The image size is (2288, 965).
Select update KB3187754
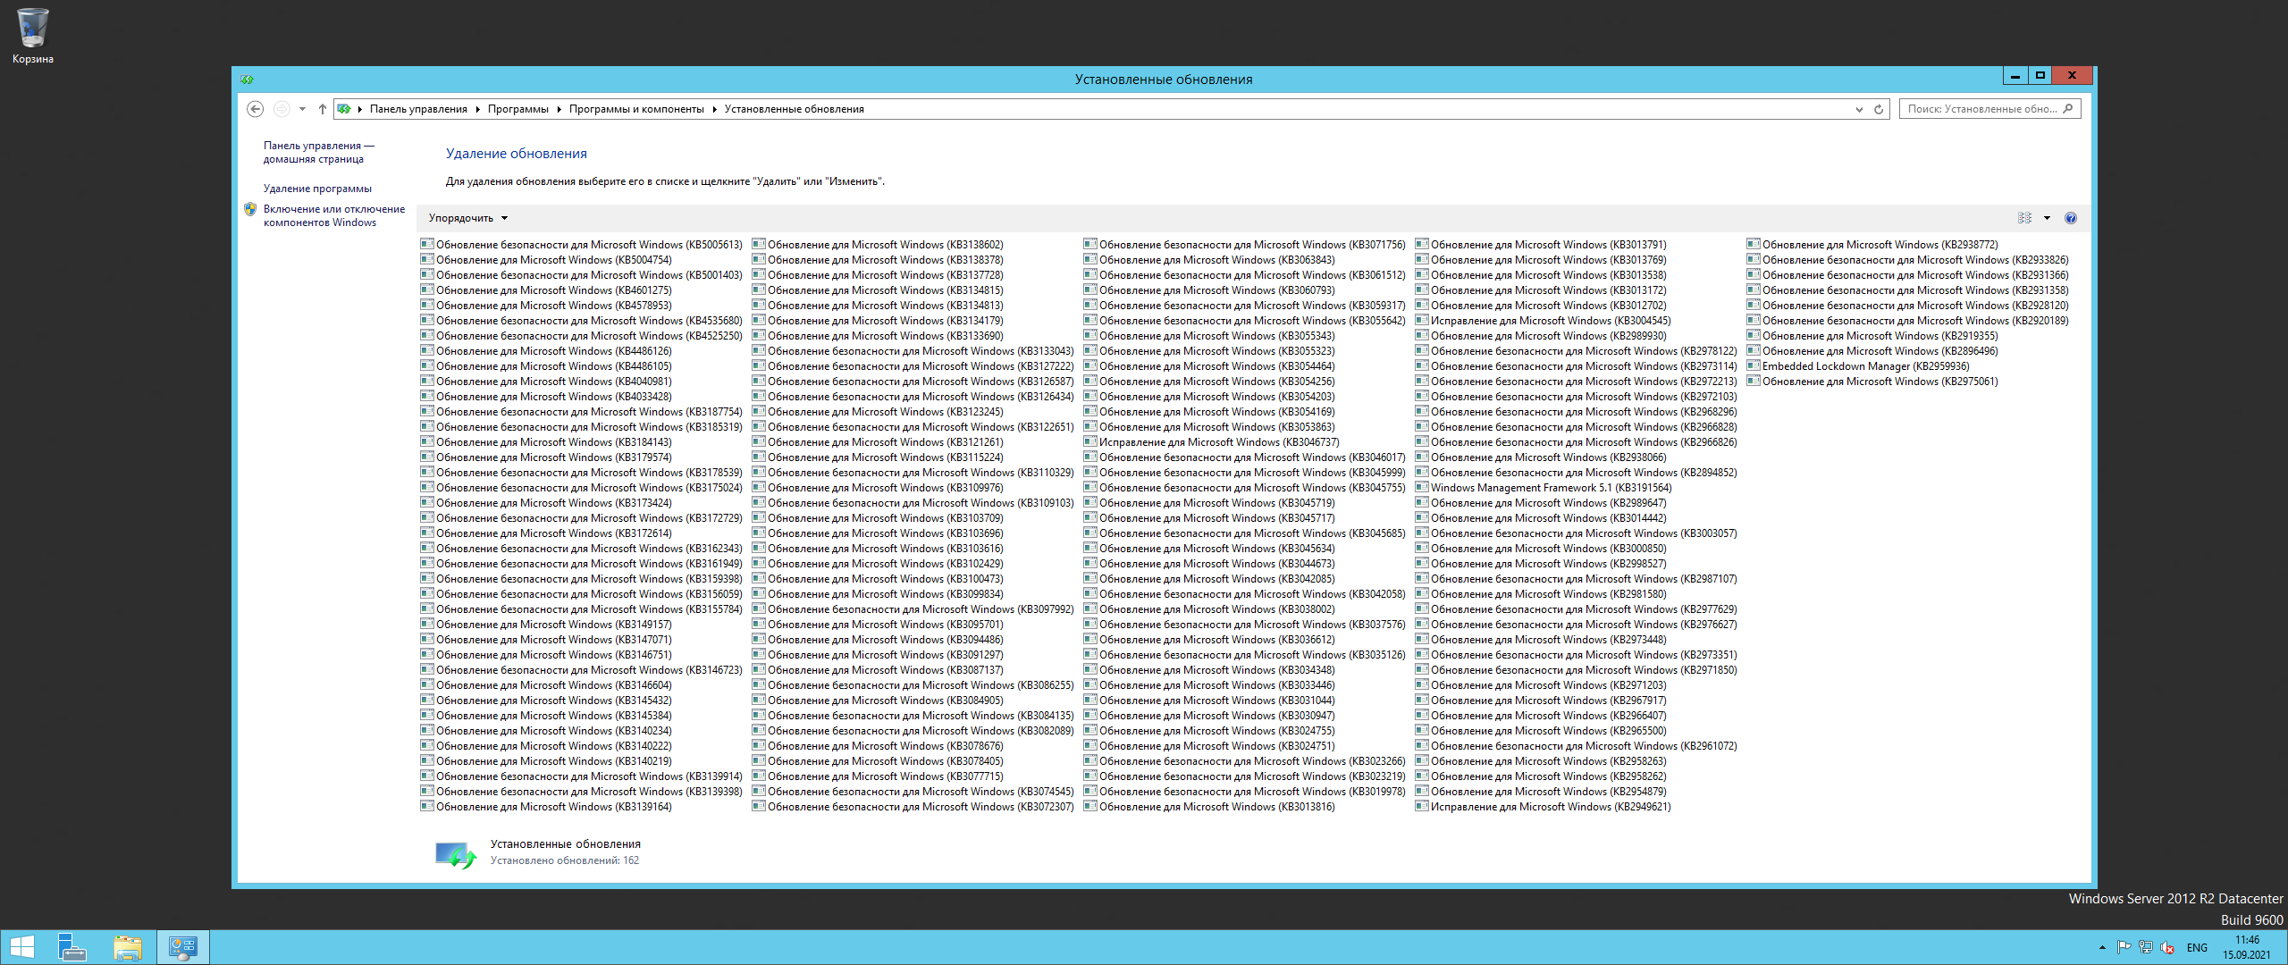(x=582, y=412)
